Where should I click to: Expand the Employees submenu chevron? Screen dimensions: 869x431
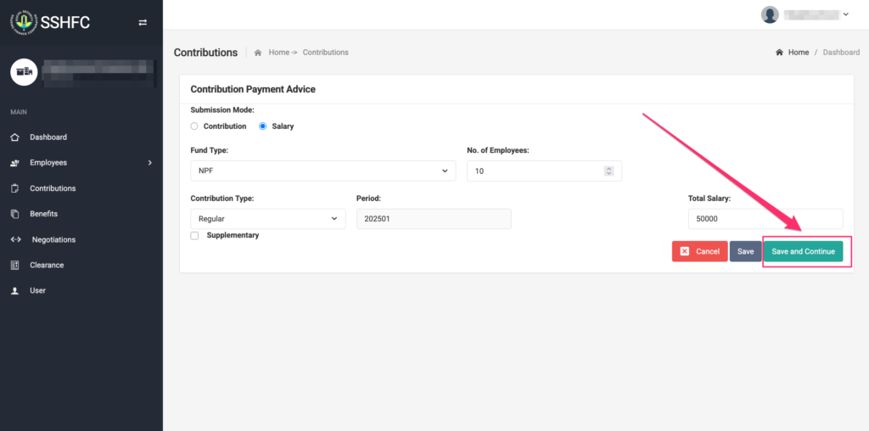(x=149, y=163)
